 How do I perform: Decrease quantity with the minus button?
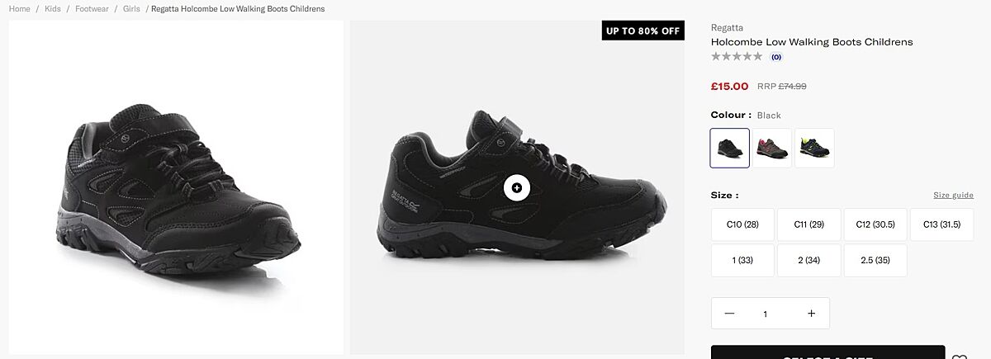[x=729, y=314]
